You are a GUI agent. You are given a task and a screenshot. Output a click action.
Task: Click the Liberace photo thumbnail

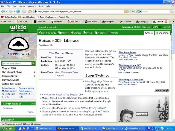point(143,109)
